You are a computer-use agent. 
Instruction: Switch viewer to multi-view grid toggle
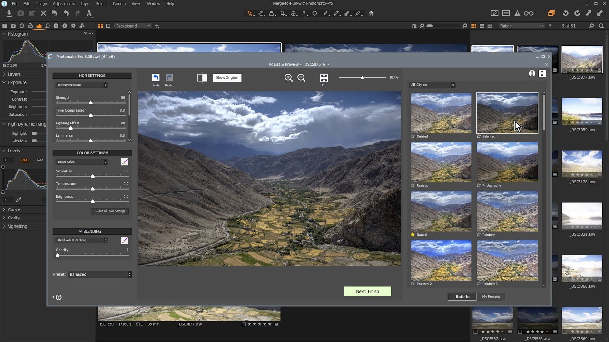click(100, 26)
